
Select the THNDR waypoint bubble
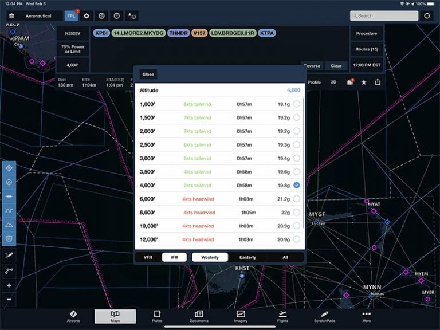(x=178, y=33)
